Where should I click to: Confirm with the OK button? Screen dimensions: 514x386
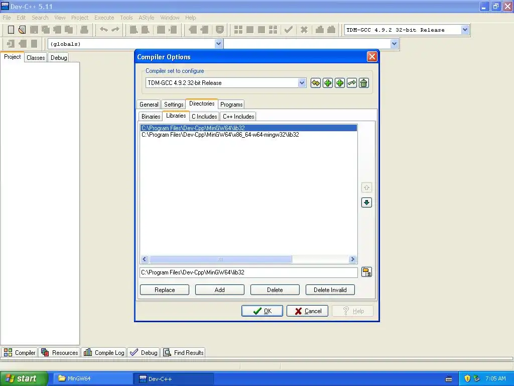(262, 311)
